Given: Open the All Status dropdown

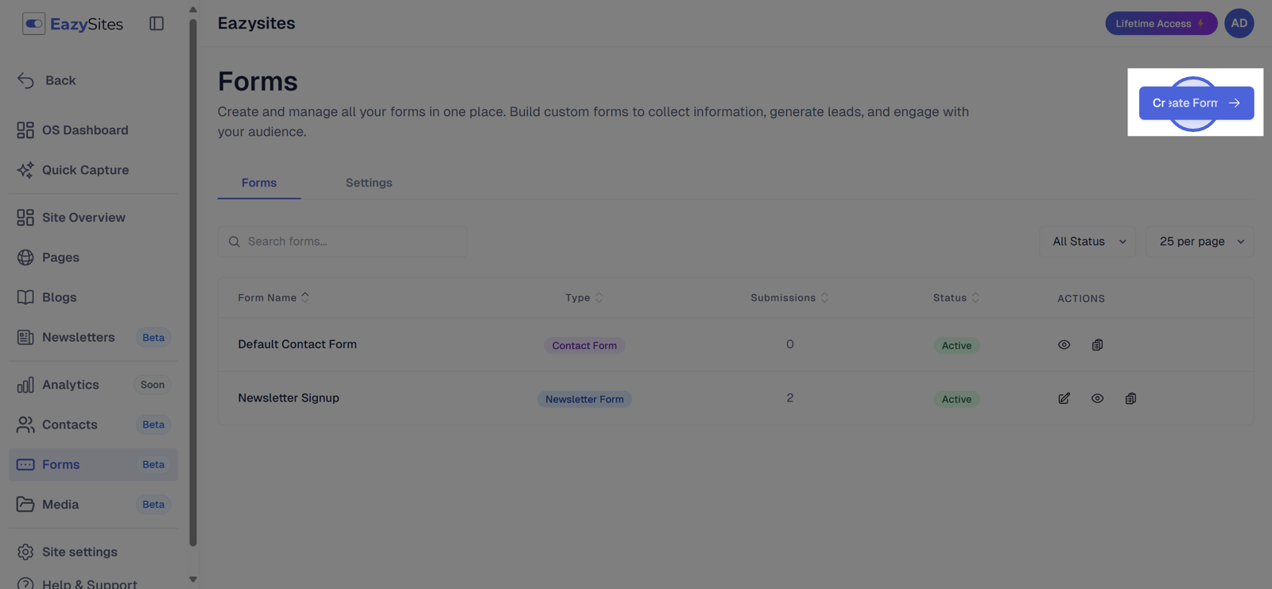Looking at the screenshot, I should [1088, 242].
